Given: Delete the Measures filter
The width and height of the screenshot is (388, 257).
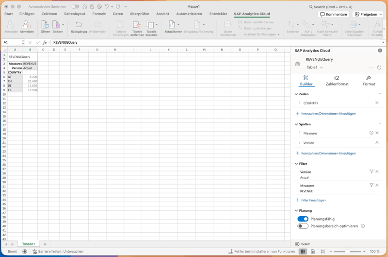Looking at the screenshot, I should (377, 185).
